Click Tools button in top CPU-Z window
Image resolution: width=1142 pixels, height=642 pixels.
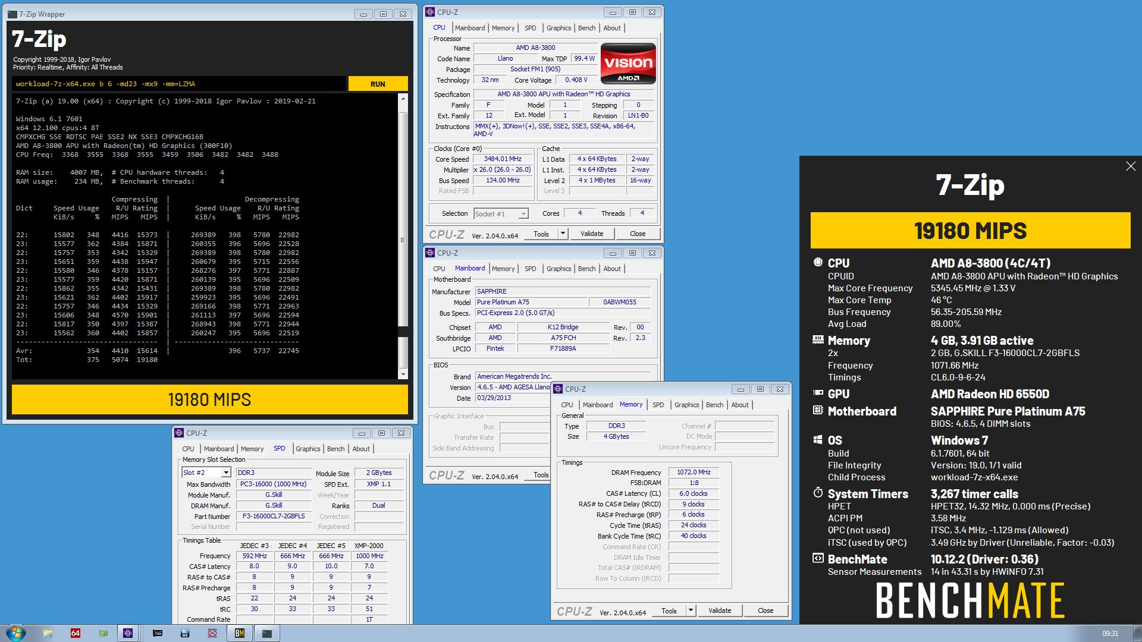[541, 234]
